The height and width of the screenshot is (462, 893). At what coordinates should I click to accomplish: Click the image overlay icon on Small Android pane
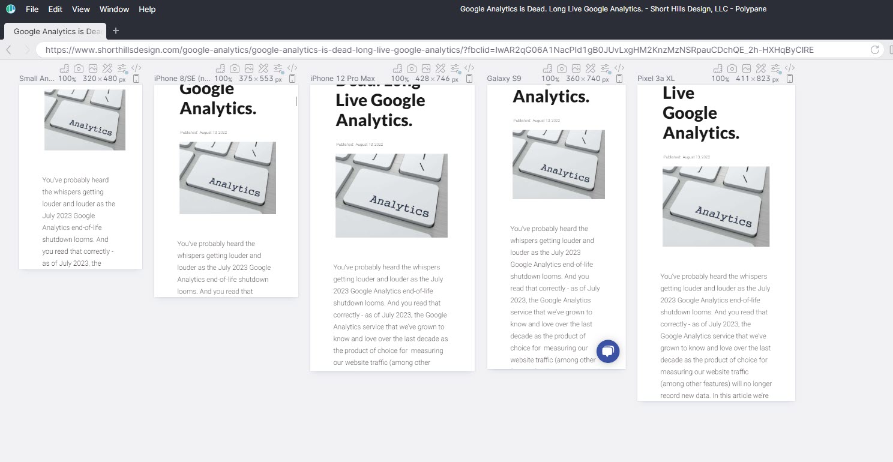[93, 68]
